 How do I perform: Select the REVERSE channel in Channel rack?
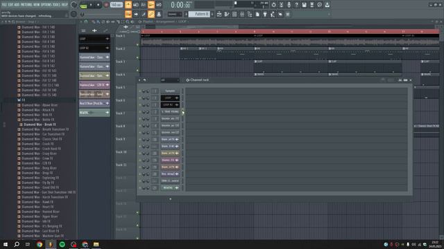click(x=170, y=187)
